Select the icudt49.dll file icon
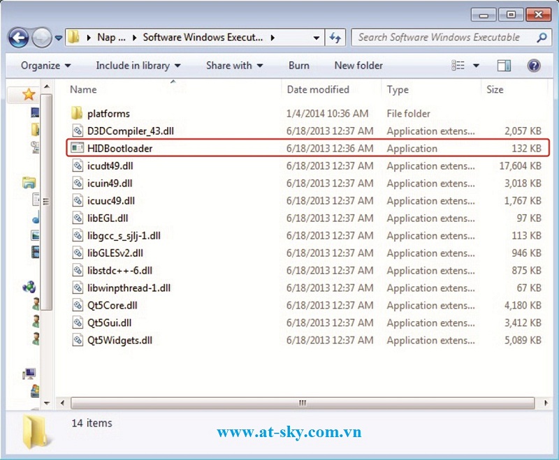 [78, 165]
